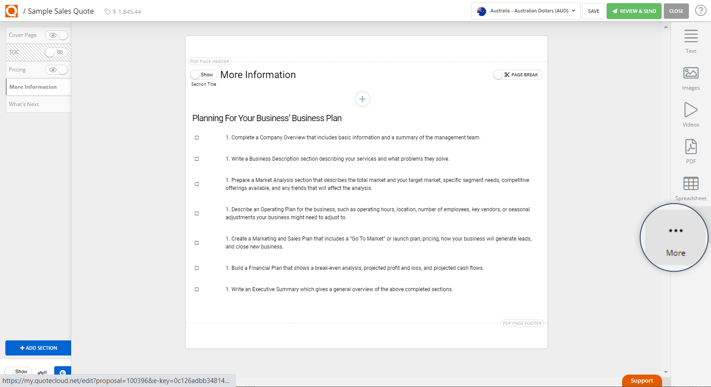711x387 pixels.
Task: Toggle Pricing section visibility switch
Action: [x=56, y=70]
